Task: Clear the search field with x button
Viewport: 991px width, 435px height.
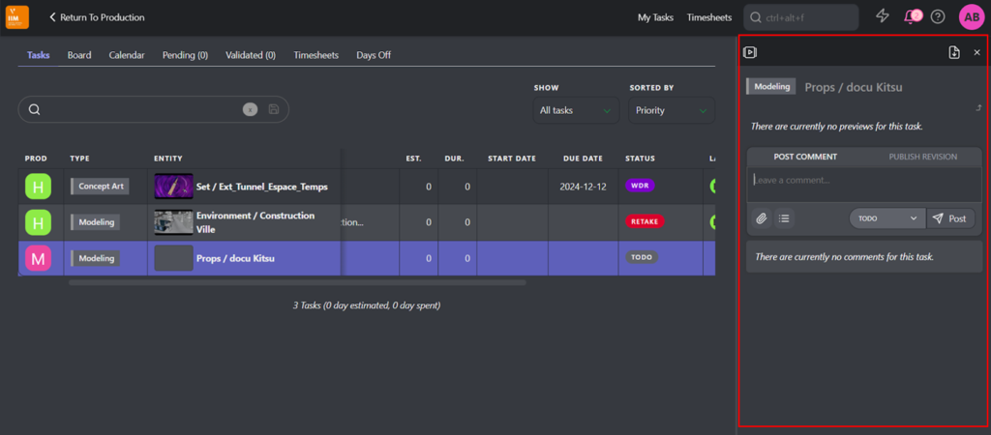Action: pos(250,109)
